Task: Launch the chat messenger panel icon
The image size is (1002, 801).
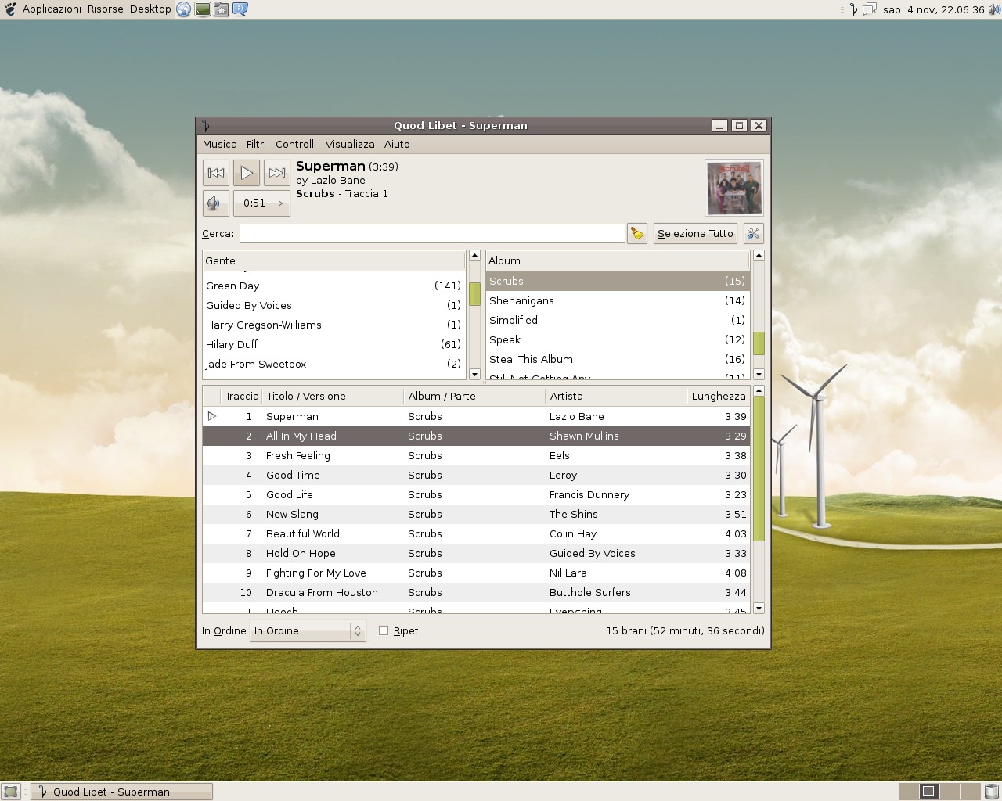Action: click(240, 9)
